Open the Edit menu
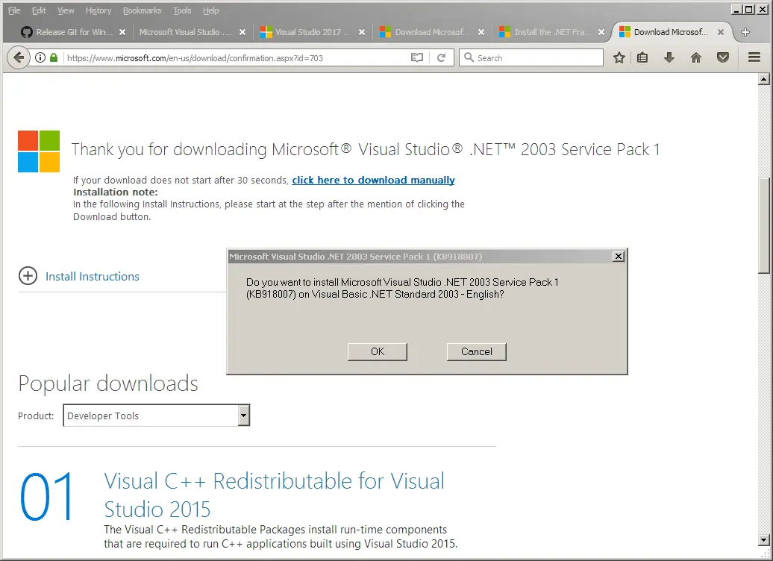Viewport: 773px width, 561px height. point(39,10)
